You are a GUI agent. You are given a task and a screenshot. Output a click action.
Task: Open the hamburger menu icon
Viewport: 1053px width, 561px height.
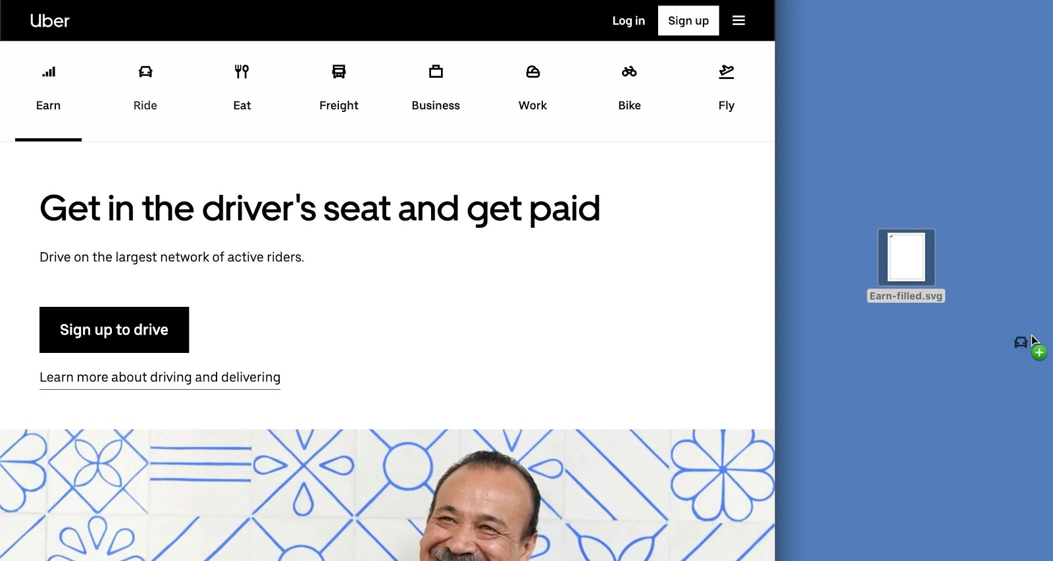(739, 20)
